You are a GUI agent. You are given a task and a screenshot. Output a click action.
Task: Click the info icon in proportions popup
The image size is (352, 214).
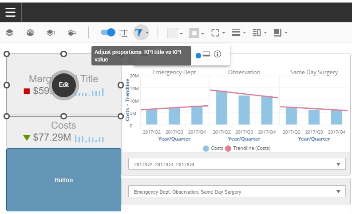[217, 54]
